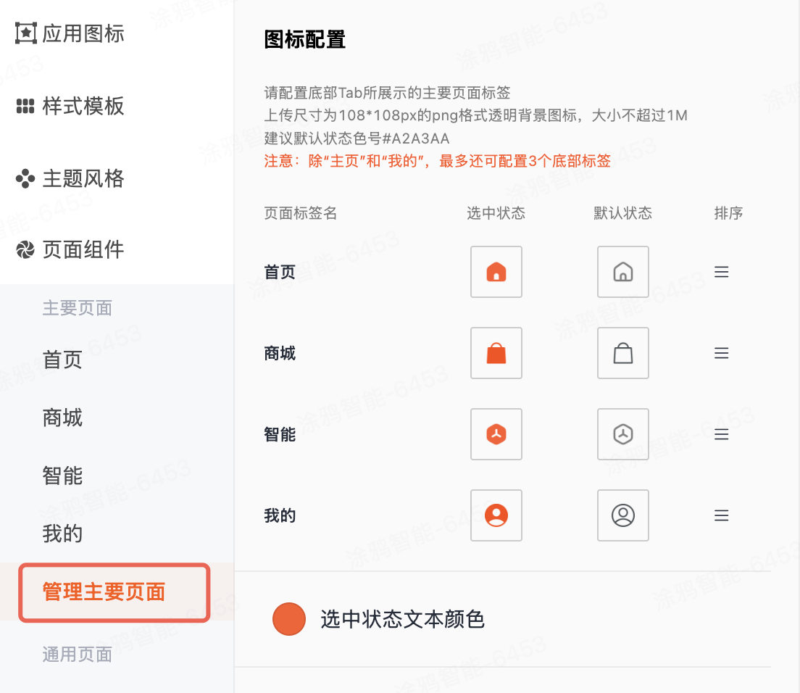Click the default-state home icon for 首页

[622, 272]
